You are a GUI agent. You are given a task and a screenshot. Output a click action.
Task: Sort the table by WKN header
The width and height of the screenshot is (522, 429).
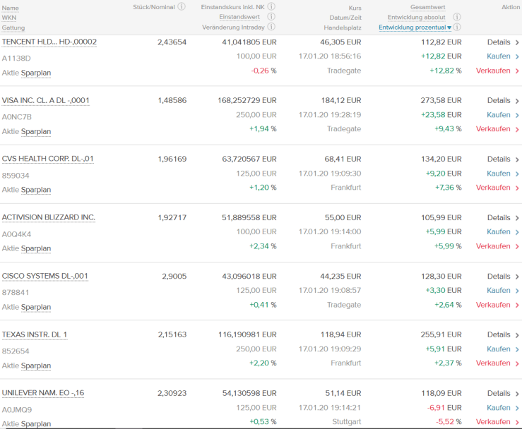click(9, 18)
